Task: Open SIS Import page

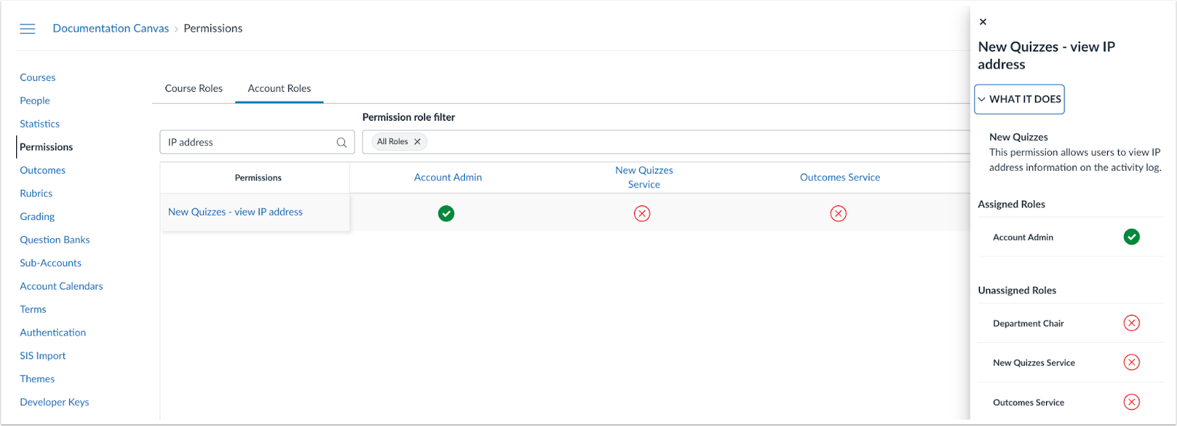Action: click(43, 355)
